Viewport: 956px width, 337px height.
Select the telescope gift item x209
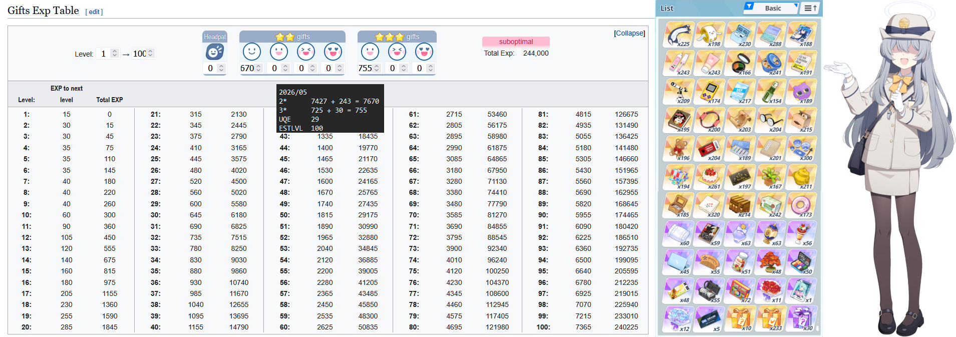pyautogui.click(x=679, y=92)
